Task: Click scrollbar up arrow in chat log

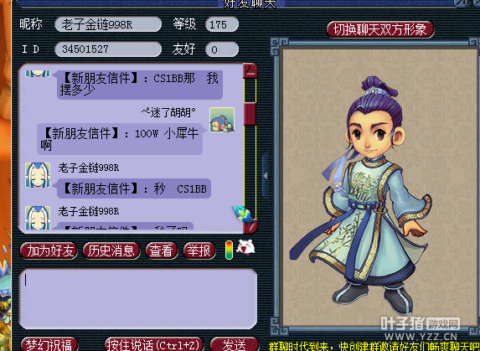Action: click(x=250, y=71)
